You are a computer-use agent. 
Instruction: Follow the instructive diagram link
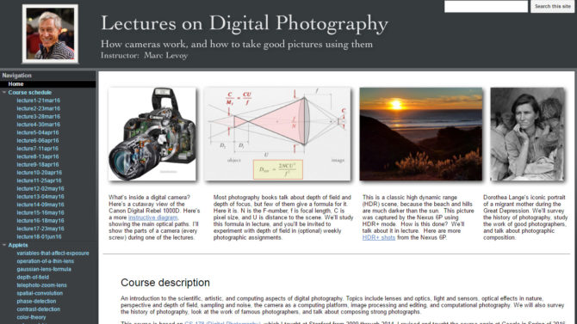[152, 217]
